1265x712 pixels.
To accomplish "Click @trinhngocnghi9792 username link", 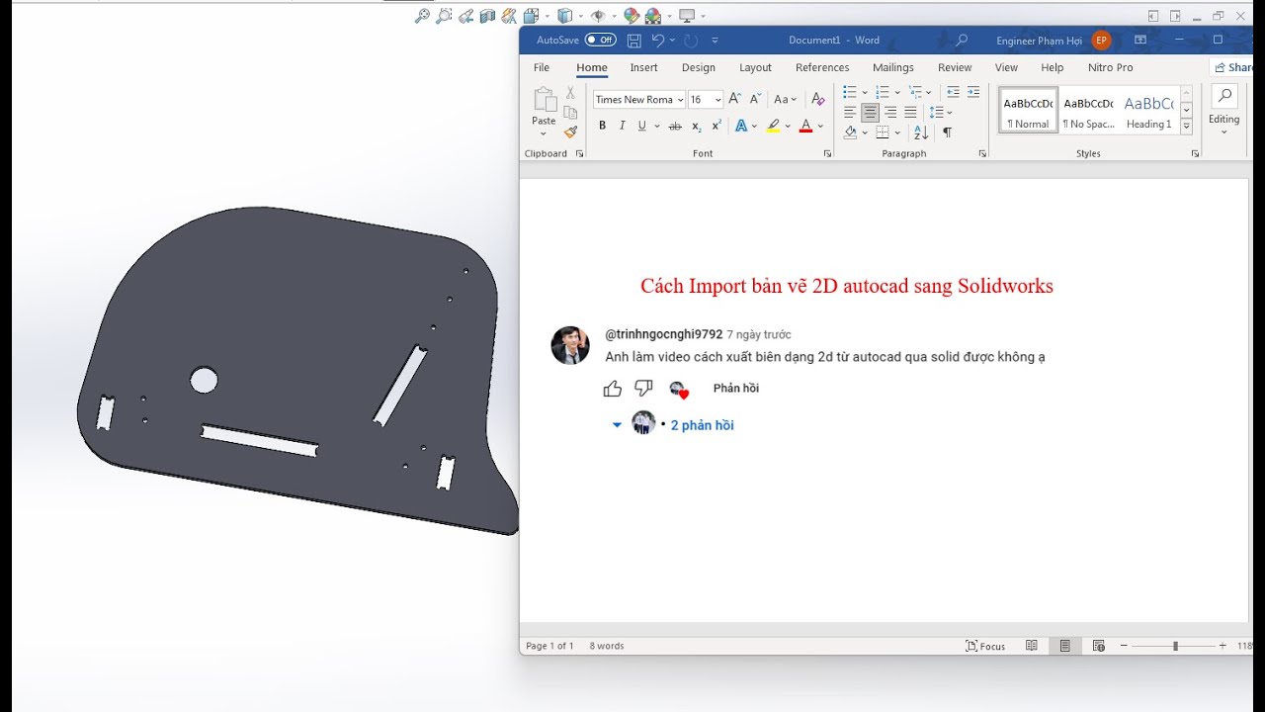I will 663,334.
